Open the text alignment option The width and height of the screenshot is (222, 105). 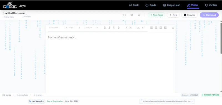click(173, 28)
